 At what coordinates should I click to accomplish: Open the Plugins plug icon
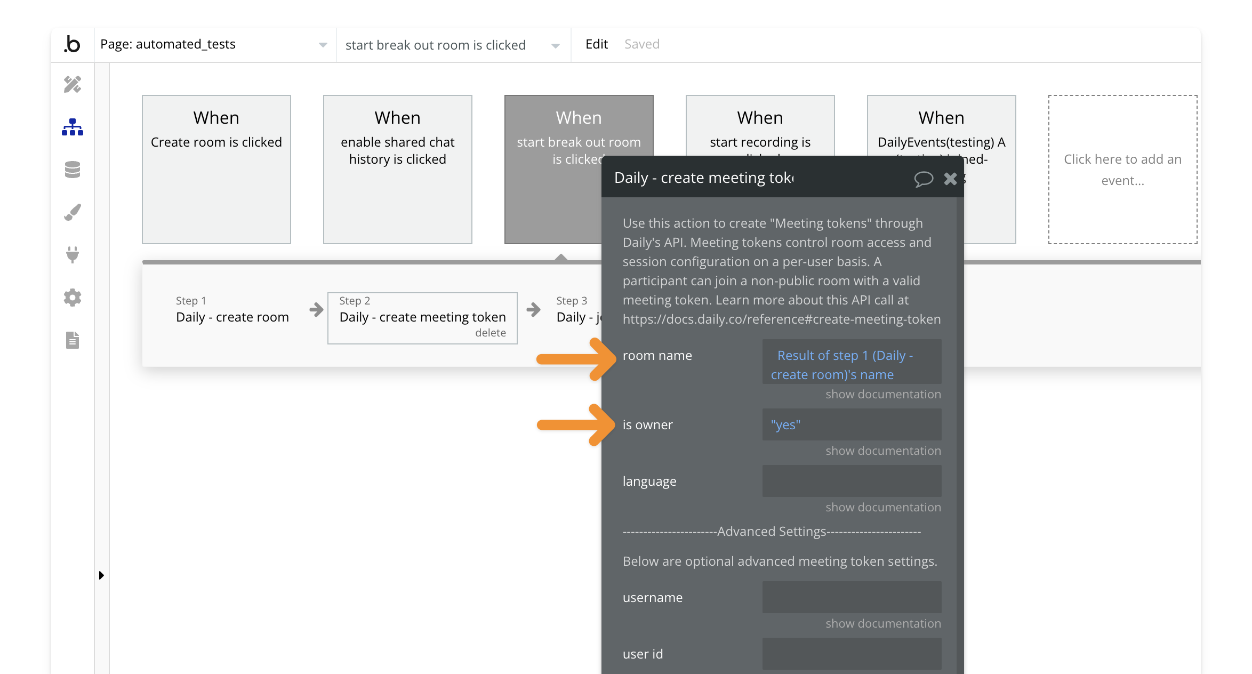(73, 255)
